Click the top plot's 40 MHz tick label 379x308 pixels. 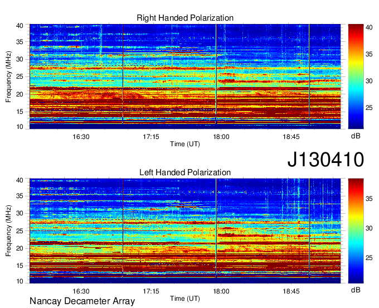[x=20, y=26]
